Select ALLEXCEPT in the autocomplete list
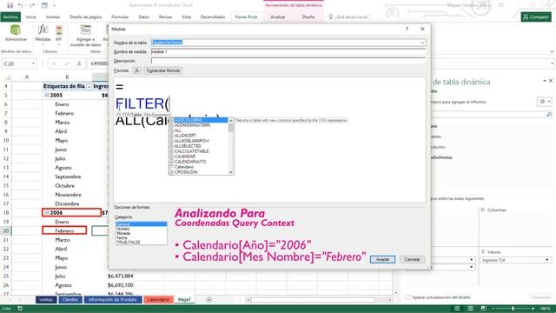556x313 pixels. click(185, 136)
